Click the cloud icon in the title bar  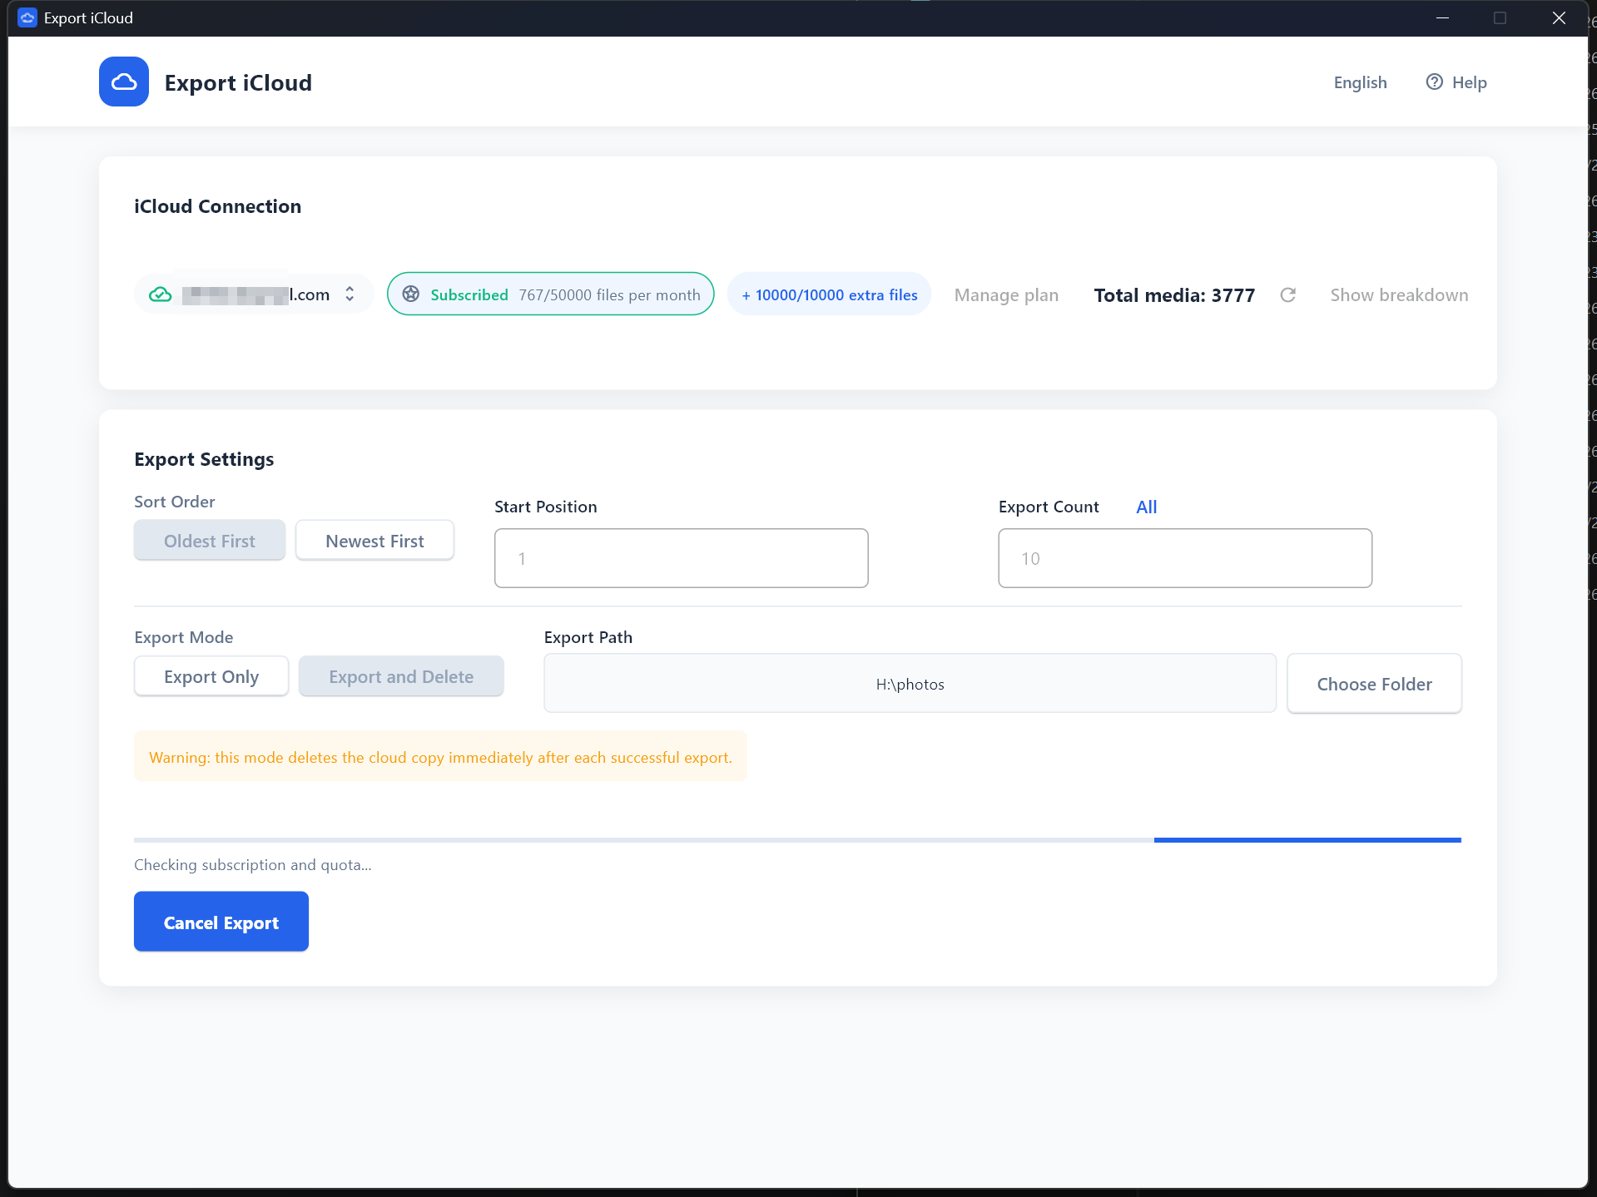click(27, 17)
